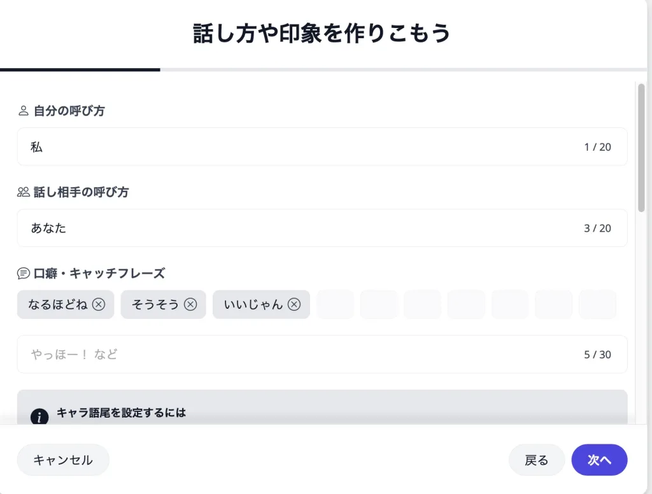The image size is (652, 494).
Task: Select the そうそう chip label
Action: [155, 304]
